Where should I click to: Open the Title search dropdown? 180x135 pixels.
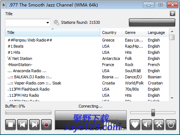48,22
